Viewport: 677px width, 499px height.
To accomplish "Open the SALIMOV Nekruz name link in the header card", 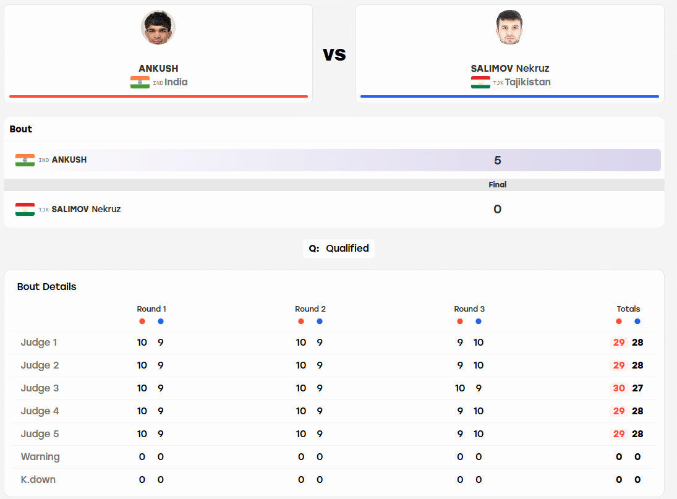I will [510, 68].
